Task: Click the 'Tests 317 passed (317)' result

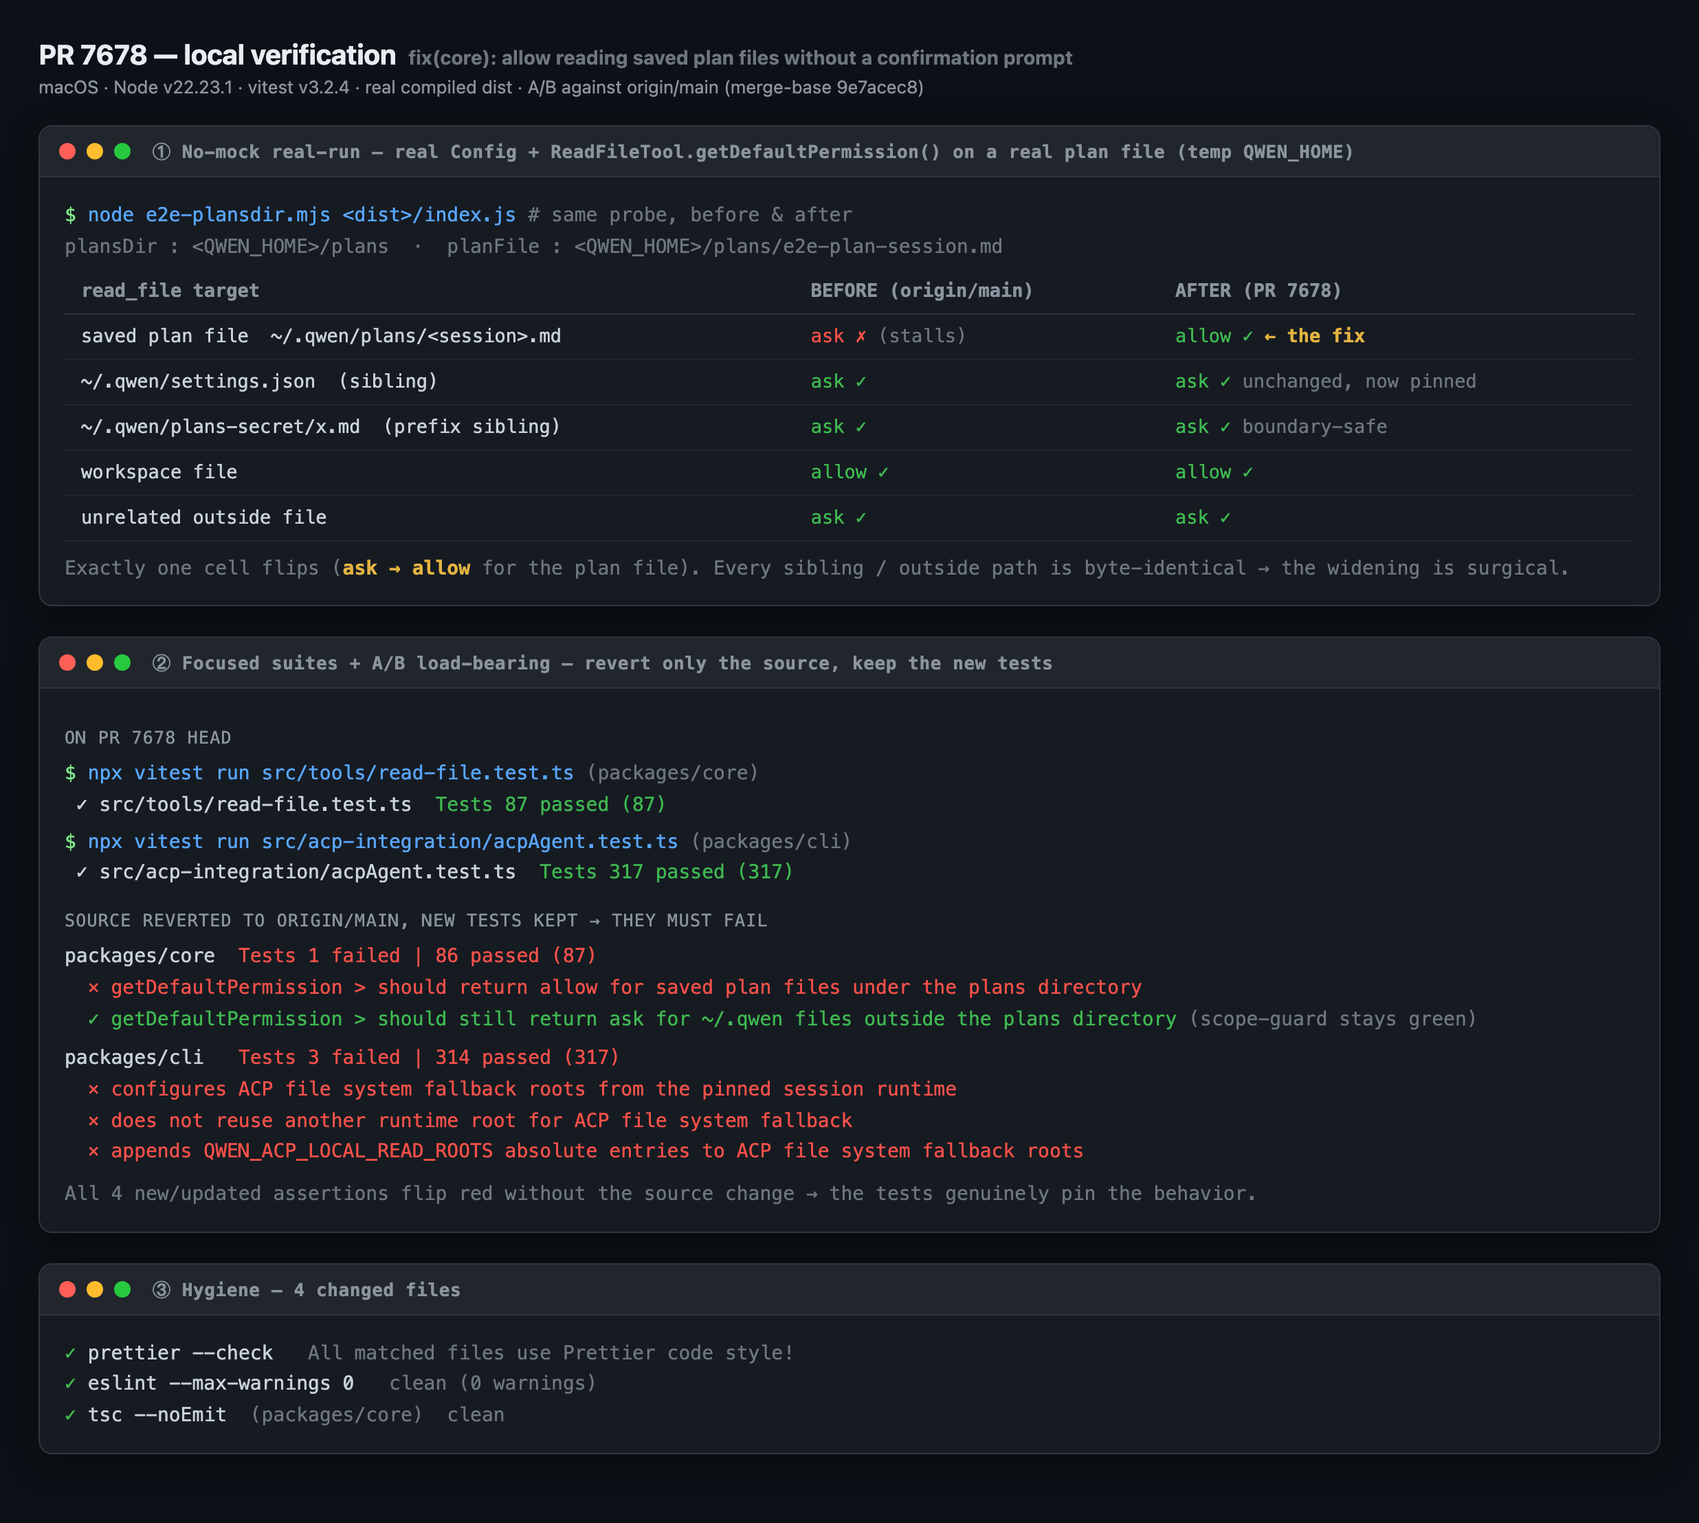Action: (x=665, y=872)
